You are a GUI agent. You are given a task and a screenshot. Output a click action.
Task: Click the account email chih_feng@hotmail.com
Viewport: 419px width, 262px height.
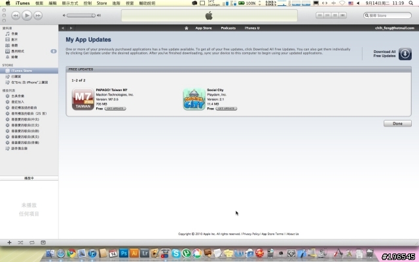395,28
